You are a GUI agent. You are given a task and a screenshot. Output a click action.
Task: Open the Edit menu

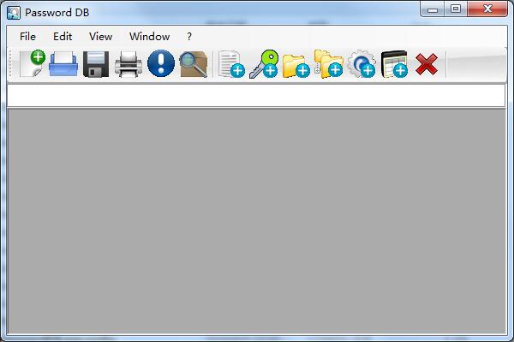pos(63,36)
